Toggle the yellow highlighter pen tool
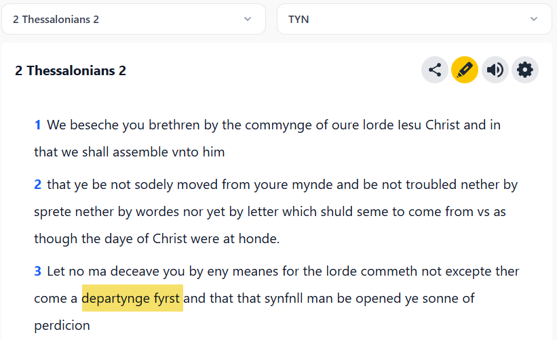The width and height of the screenshot is (557, 340). click(x=465, y=70)
